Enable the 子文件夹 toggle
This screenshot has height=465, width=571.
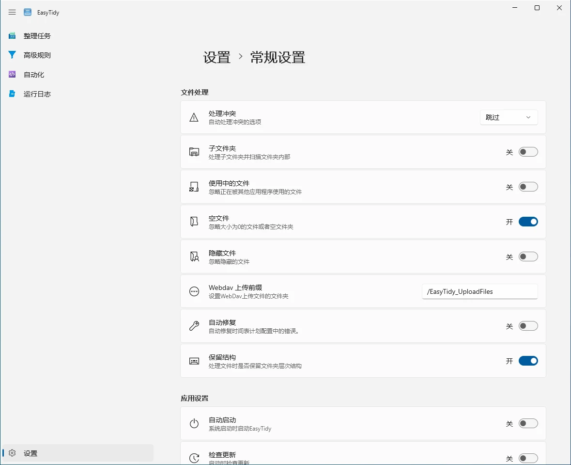click(528, 152)
